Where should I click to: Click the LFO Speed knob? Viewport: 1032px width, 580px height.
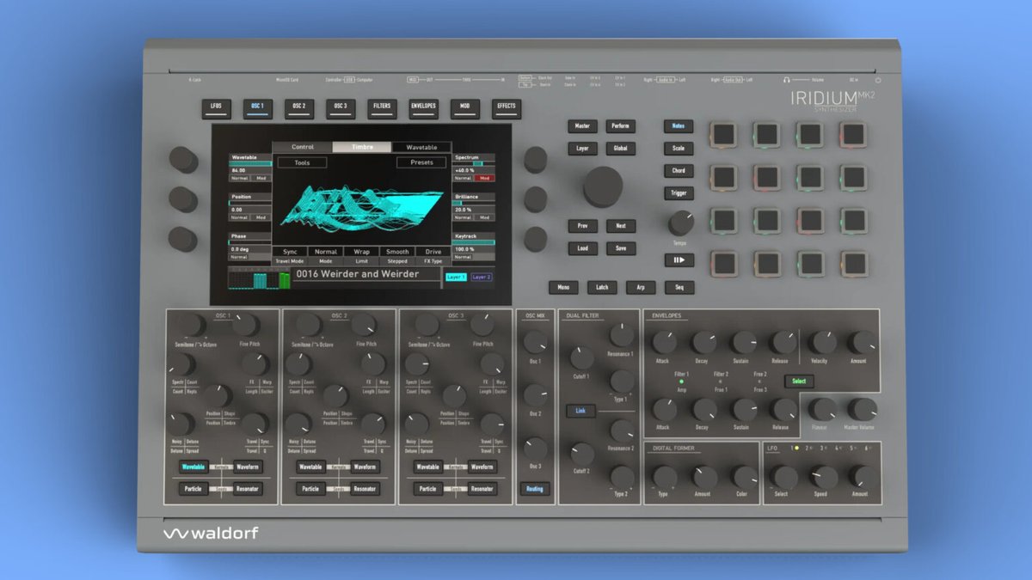click(824, 478)
